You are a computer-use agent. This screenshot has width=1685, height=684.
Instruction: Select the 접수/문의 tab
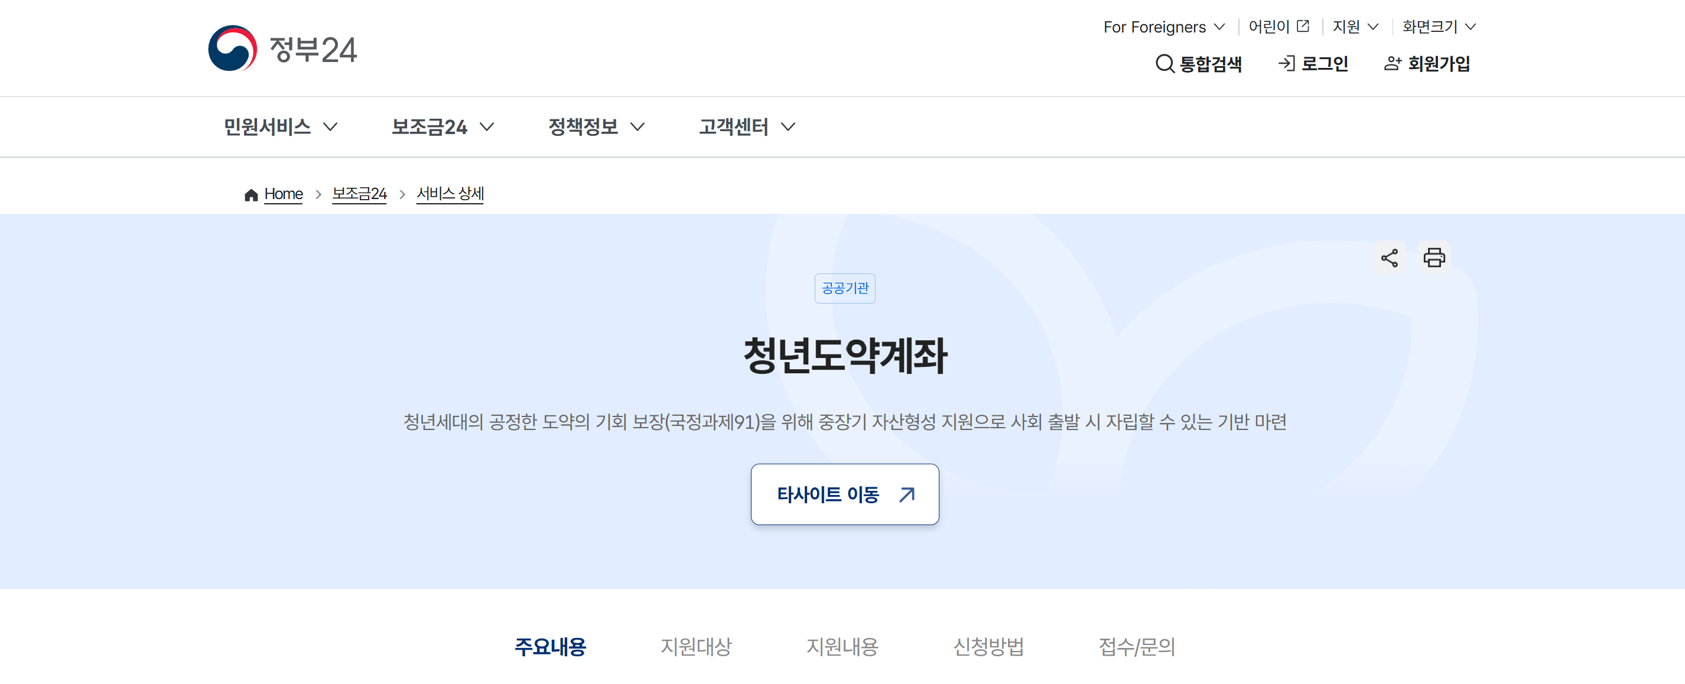[x=1137, y=646]
